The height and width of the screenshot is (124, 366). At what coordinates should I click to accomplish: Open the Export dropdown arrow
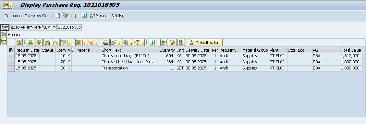click(131, 43)
